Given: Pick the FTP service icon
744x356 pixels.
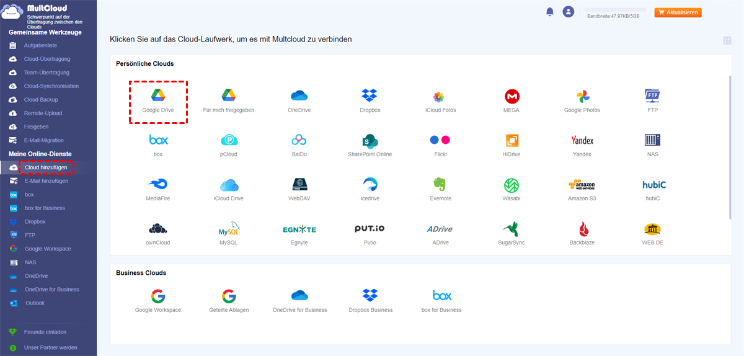Looking at the screenshot, I should point(652,96).
